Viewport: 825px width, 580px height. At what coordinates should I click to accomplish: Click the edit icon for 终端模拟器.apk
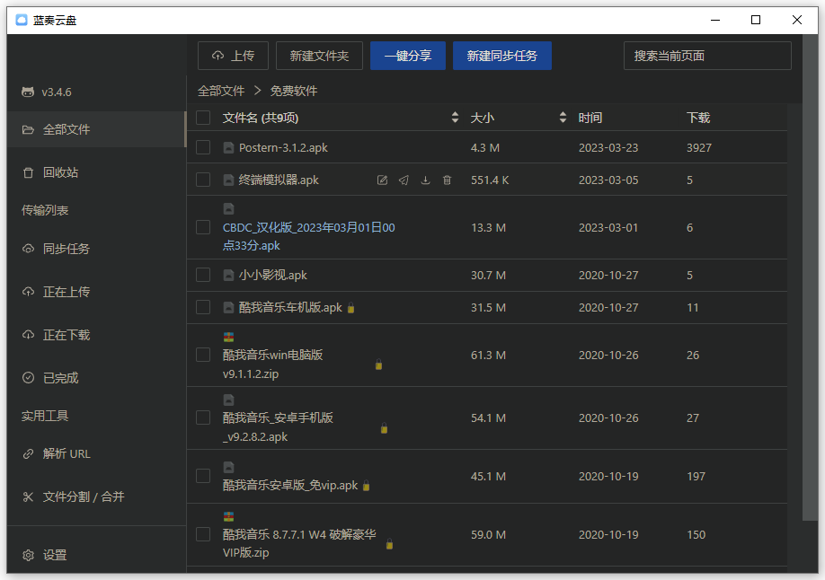(x=383, y=180)
